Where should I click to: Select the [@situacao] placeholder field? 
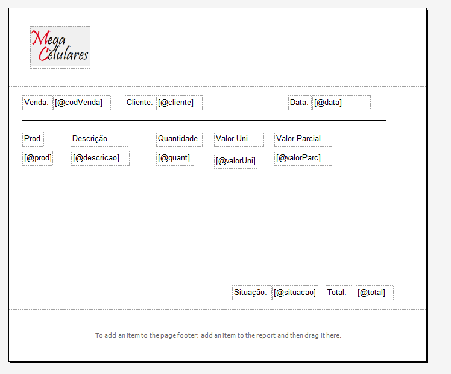pyautogui.click(x=295, y=293)
